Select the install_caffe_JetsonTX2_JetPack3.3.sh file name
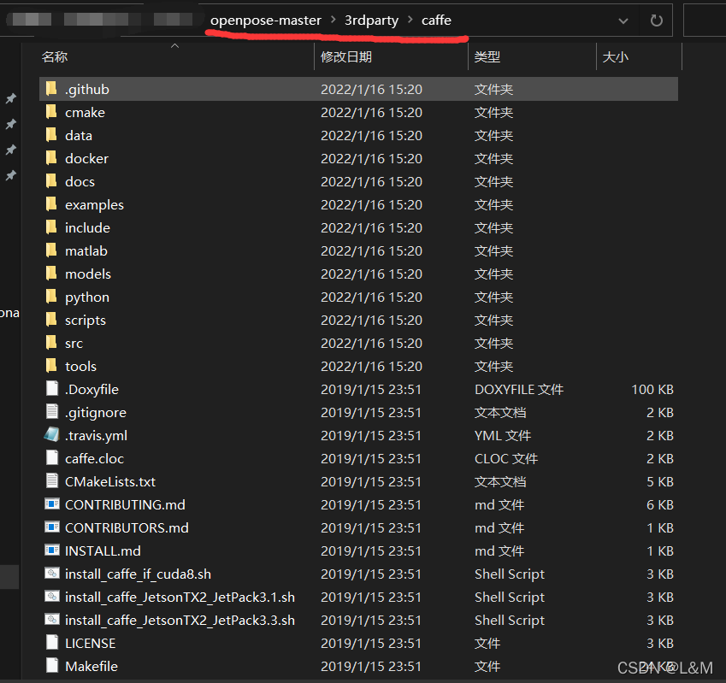Screen dimensions: 726x683 [180, 621]
